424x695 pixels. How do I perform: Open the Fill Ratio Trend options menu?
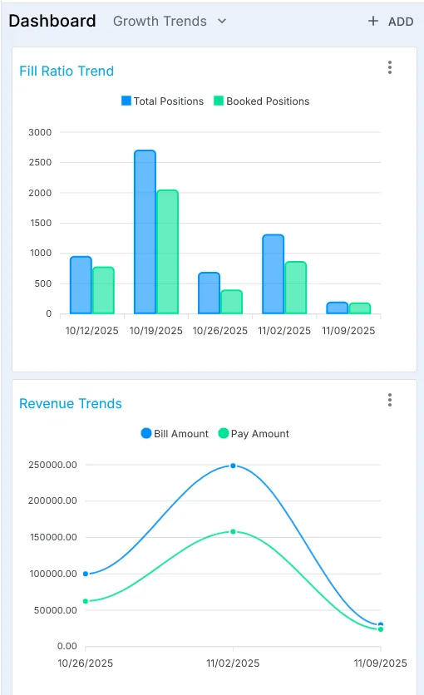[389, 67]
